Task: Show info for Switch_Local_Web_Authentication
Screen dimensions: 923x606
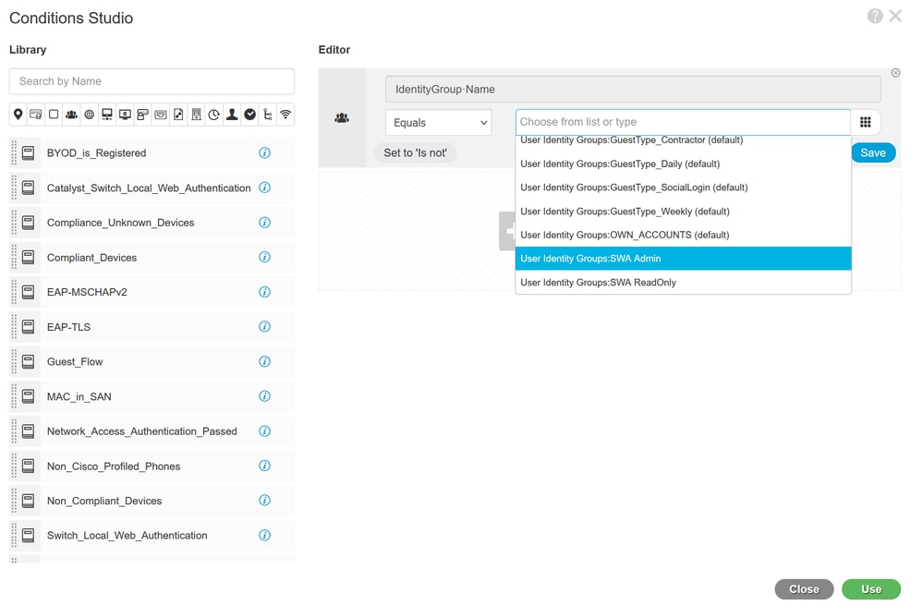Action: click(x=265, y=536)
